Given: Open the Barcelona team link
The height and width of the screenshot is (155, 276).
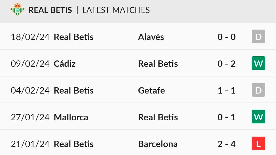Looking at the screenshot, I should tap(158, 144).
